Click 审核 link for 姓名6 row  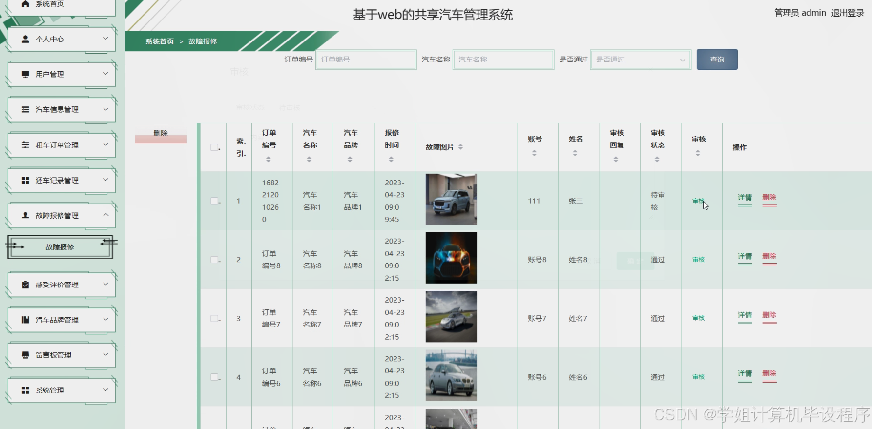coord(698,377)
